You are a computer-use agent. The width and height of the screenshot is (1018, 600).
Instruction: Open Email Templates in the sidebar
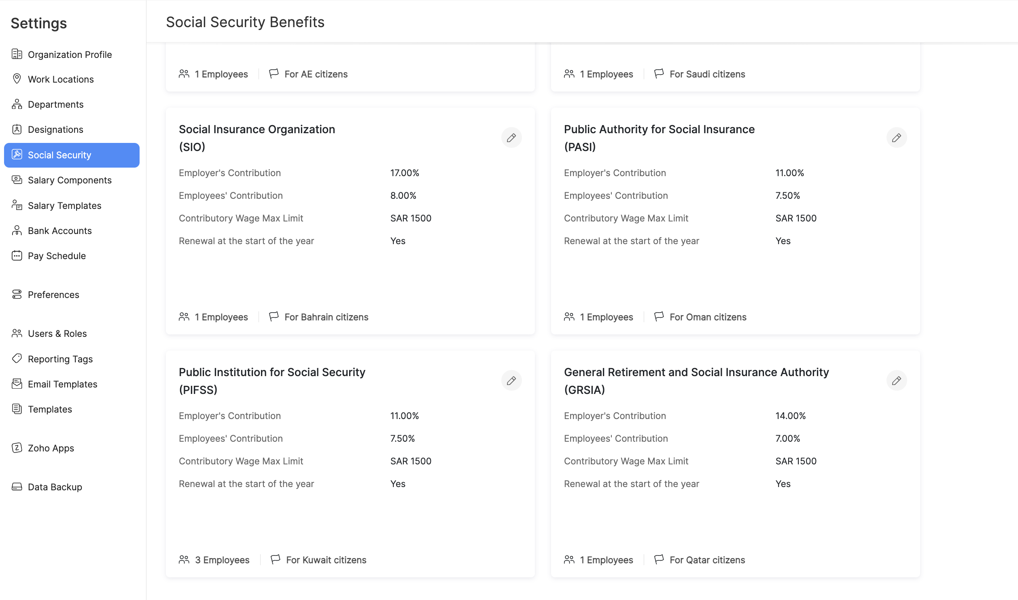(62, 384)
